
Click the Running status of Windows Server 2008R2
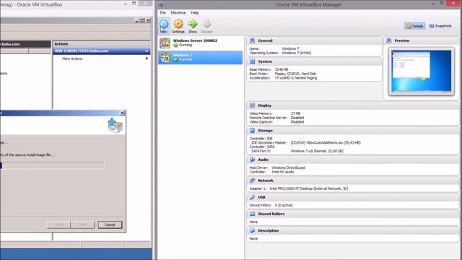186,45
